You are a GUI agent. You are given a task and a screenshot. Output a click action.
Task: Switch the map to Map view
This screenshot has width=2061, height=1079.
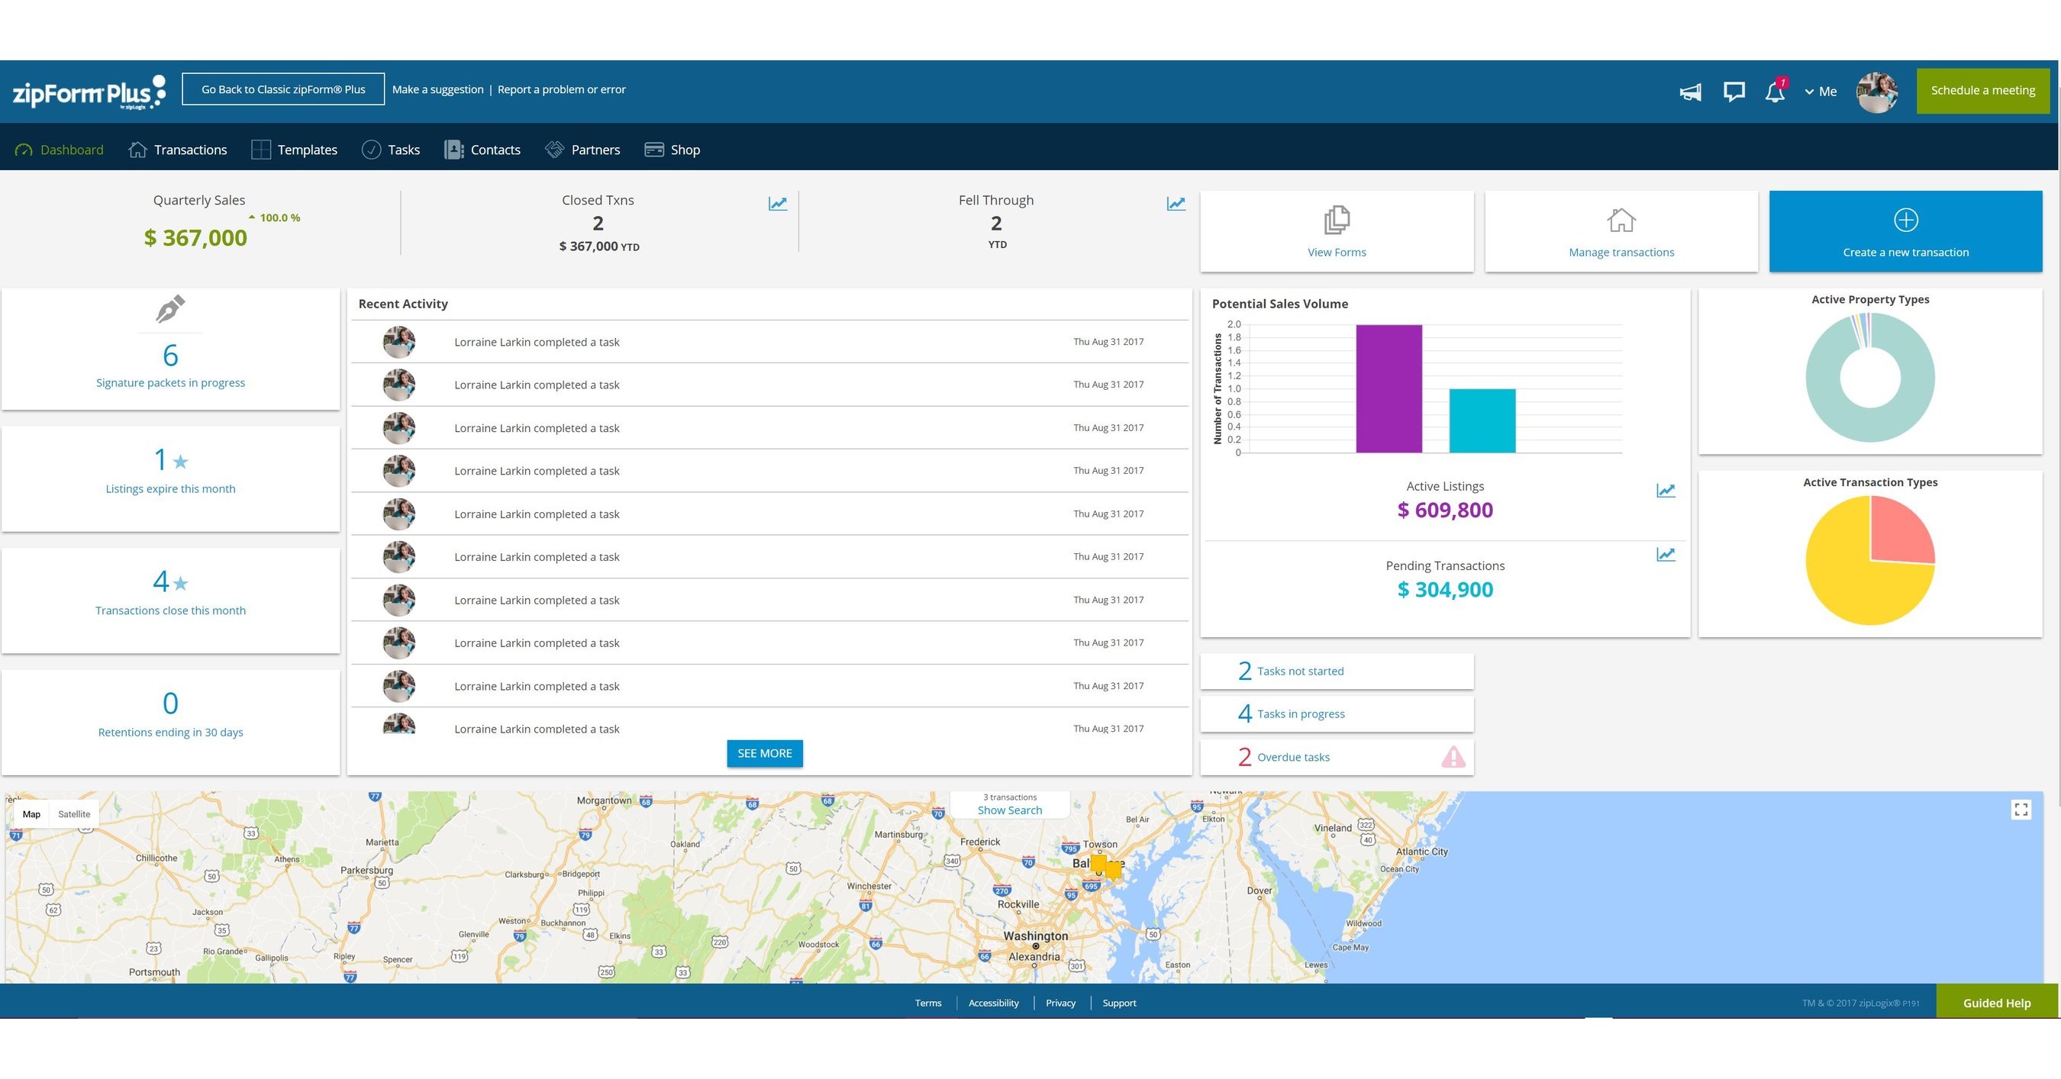(x=31, y=813)
